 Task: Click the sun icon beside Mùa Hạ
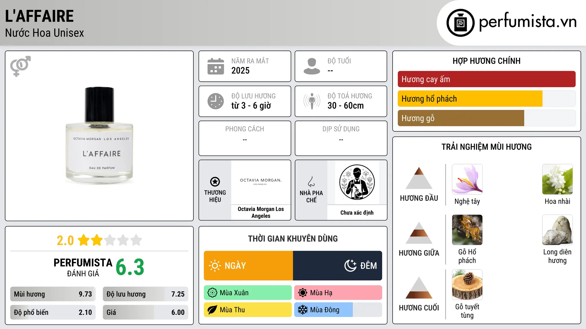pos(303,293)
